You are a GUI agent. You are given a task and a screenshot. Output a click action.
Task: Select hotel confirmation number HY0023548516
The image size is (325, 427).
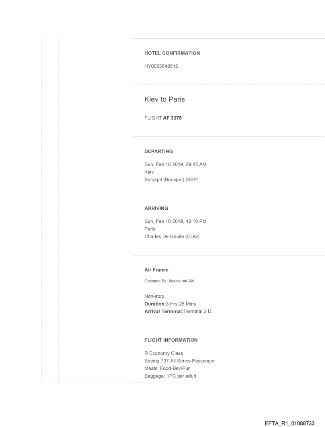(161, 66)
